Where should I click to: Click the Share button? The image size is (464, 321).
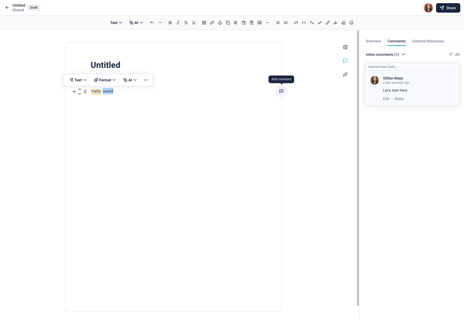[x=448, y=8]
